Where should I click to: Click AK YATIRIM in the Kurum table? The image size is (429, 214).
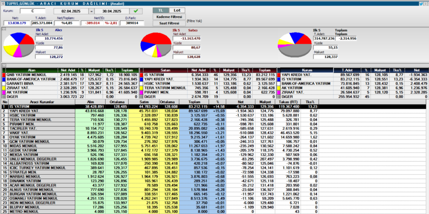pyautogui.click(x=292, y=88)
